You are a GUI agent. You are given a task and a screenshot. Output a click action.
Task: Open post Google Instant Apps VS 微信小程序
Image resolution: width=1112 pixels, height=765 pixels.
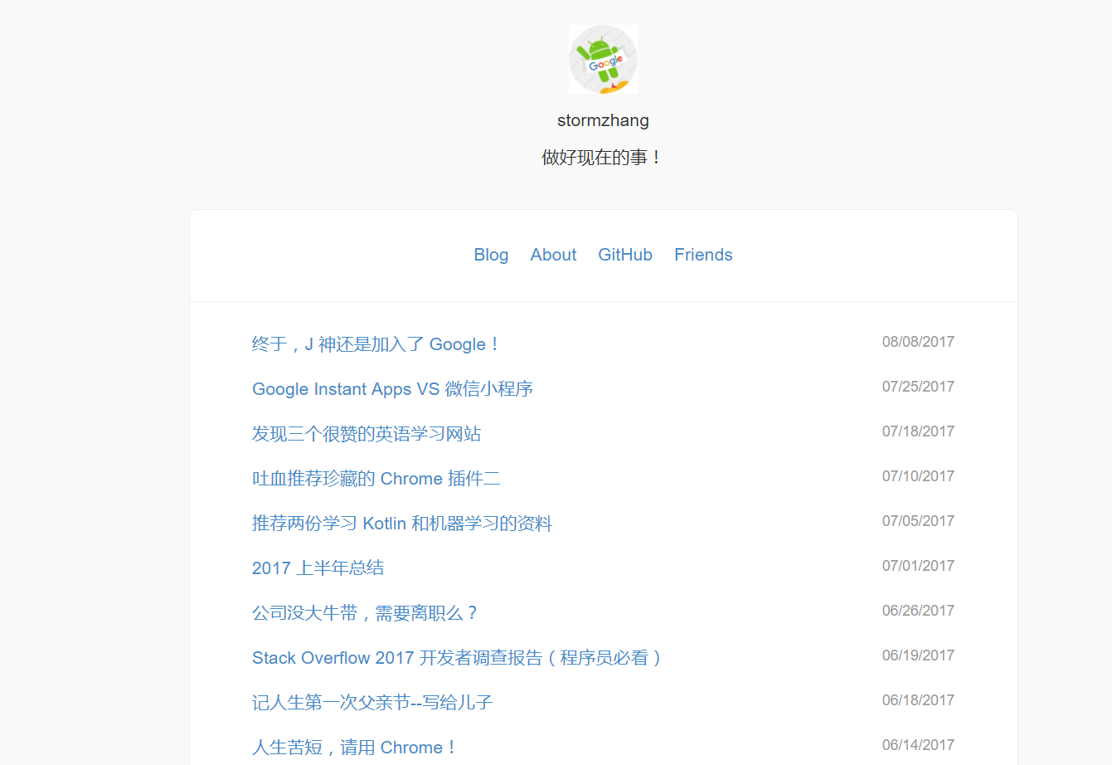point(392,389)
